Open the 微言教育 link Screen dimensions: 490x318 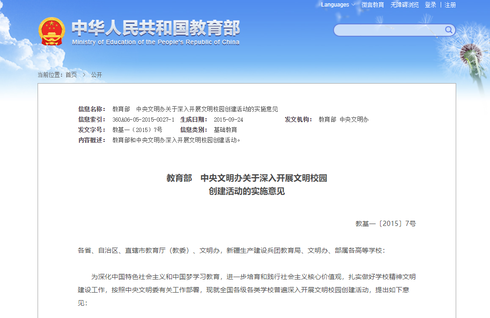pyautogui.click(x=373, y=5)
